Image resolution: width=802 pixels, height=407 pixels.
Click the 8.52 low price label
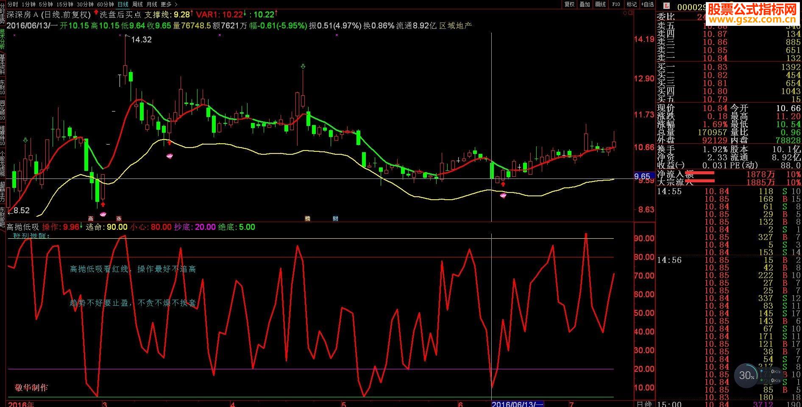pyautogui.click(x=22, y=210)
